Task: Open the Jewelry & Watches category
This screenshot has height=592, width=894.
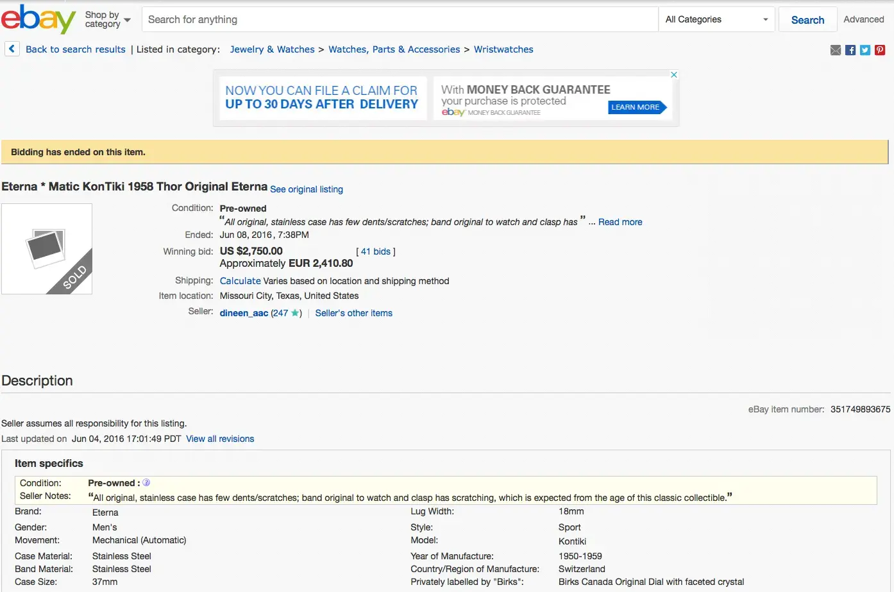Action: tap(273, 49)
